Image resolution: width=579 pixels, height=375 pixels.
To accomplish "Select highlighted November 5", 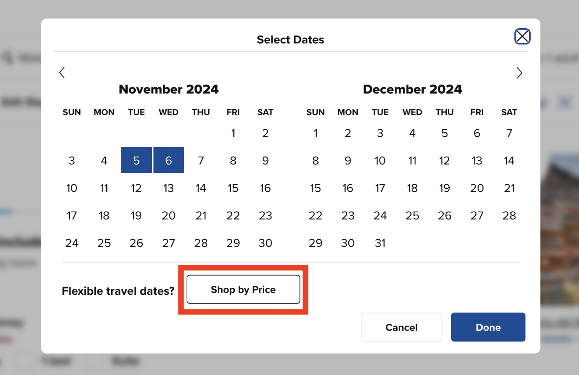I will [136, 160].
